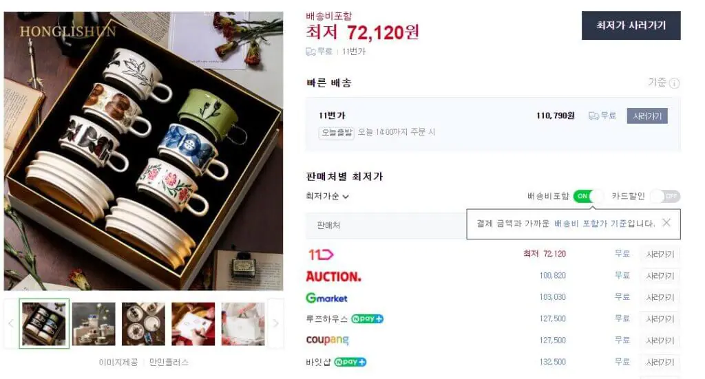The image size is (705, 379).
Task: Click the Npay badge next to 루프하우스
Action: [x=367, y=319]
